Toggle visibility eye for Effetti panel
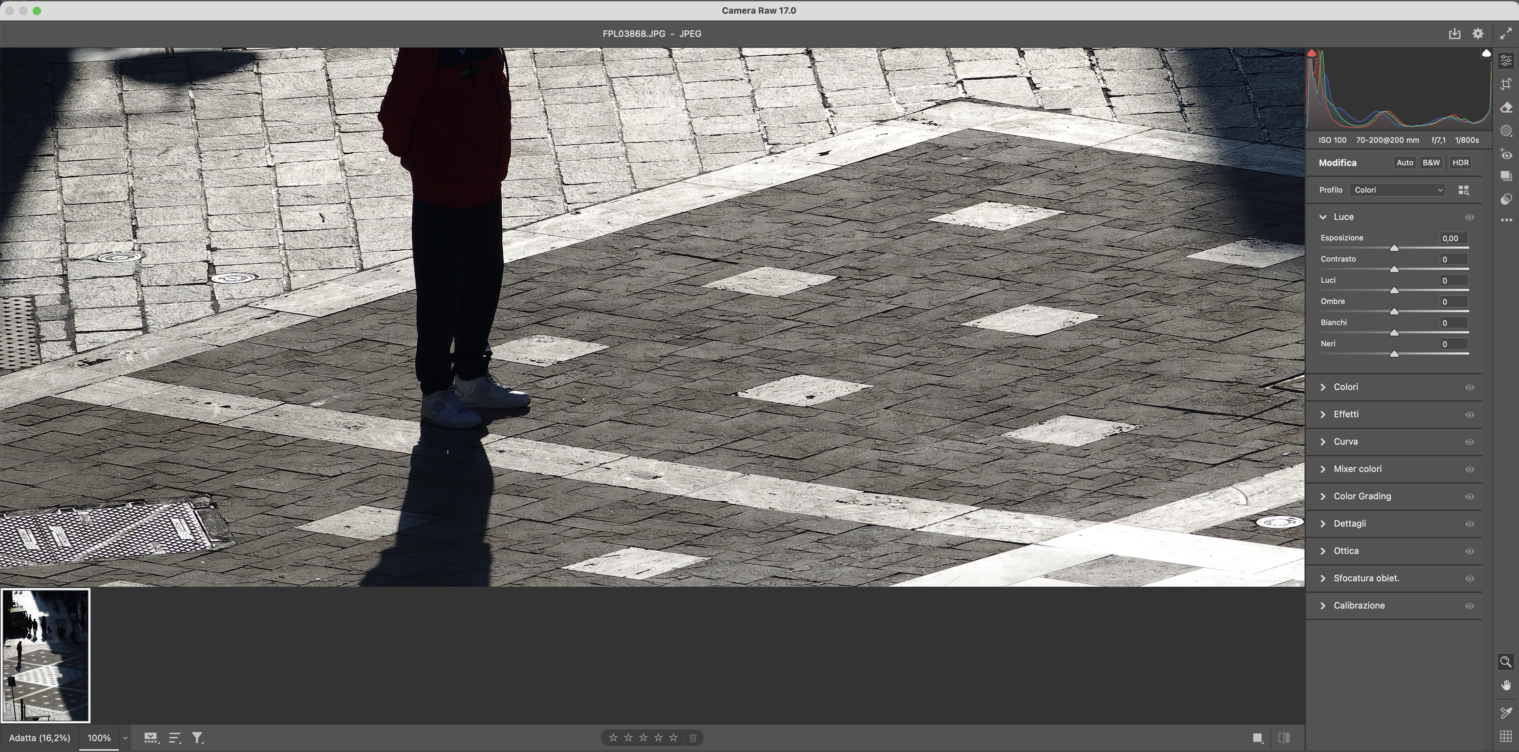The height and width of the screenshot is (752, 1519). 1469,415
